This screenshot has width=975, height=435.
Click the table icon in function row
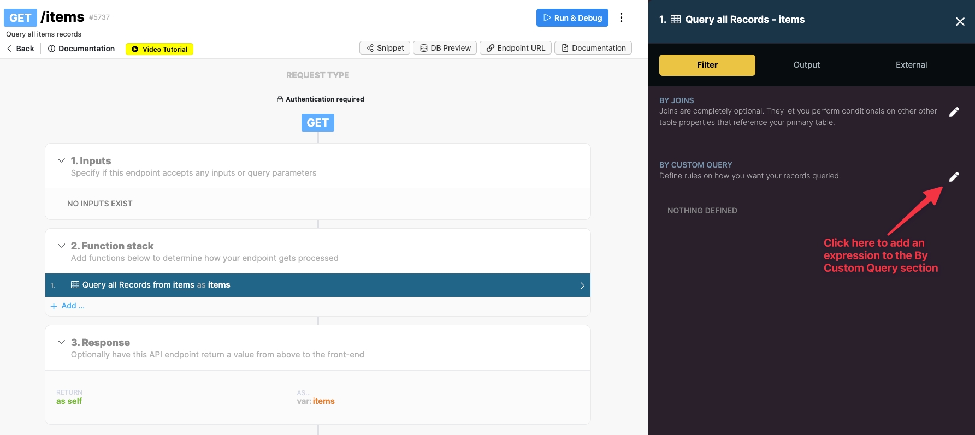75,285
